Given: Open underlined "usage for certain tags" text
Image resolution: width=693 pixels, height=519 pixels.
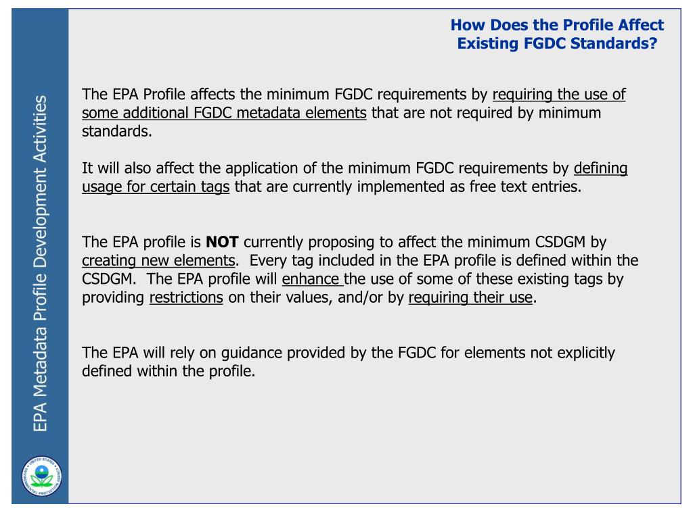Looking at the screenshot, I should coord(156,187).
